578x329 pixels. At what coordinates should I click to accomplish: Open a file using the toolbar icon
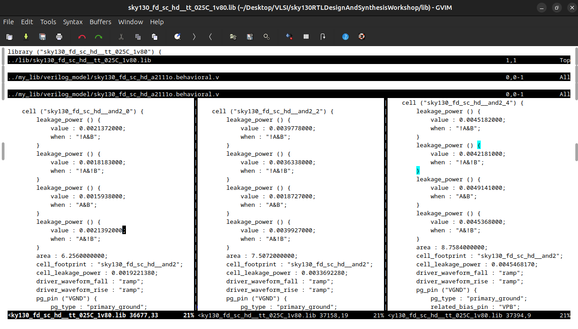[x=9, y=37]
